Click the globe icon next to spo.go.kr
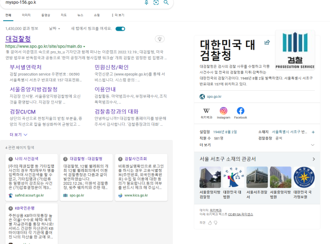Viewport: 330px width, 244px height. (x=202, y=97)
